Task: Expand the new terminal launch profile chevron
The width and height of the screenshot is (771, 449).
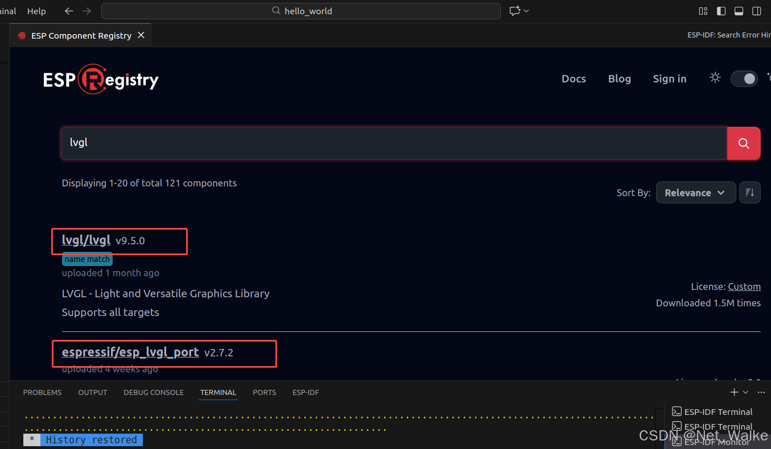Action: click(x=745, y=392)
